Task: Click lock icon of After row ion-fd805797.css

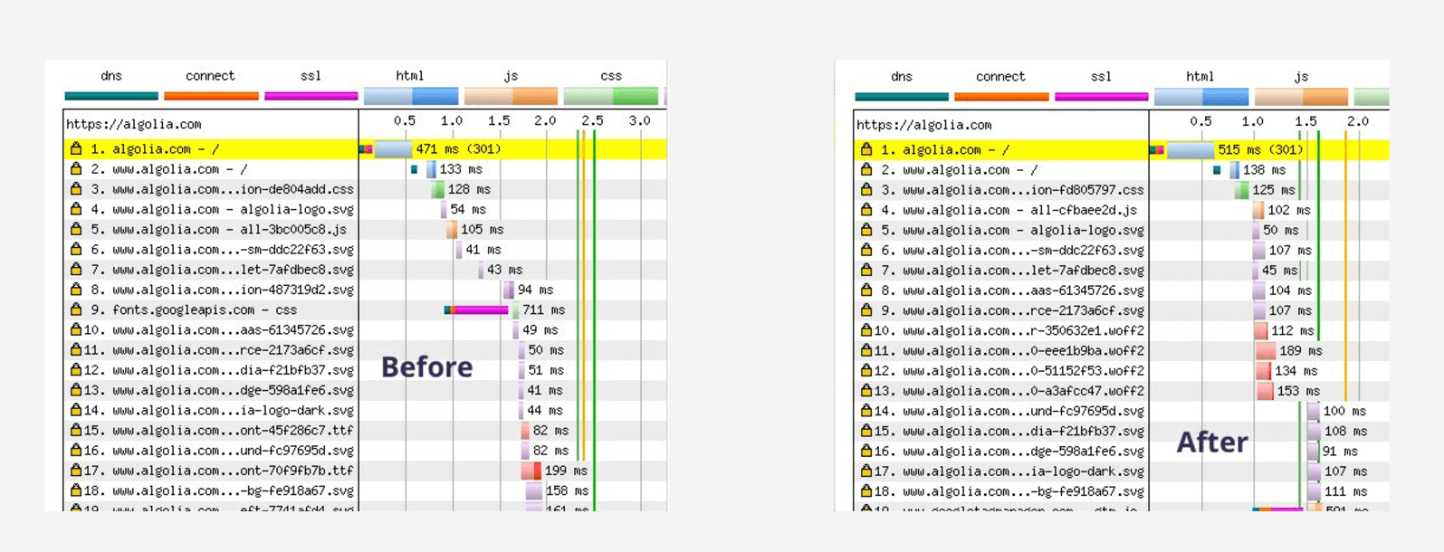Action: click(x=866, y=190)
